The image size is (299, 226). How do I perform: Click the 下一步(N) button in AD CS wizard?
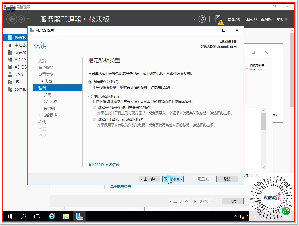(173, 179)
